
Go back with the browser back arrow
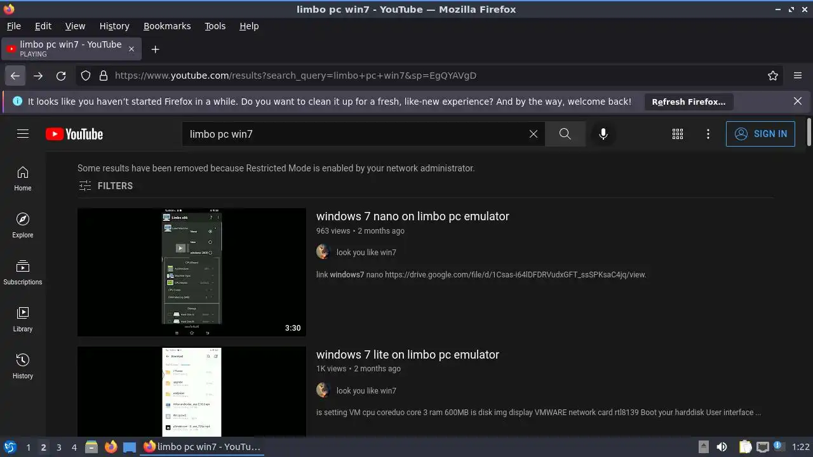coord(15,76)
